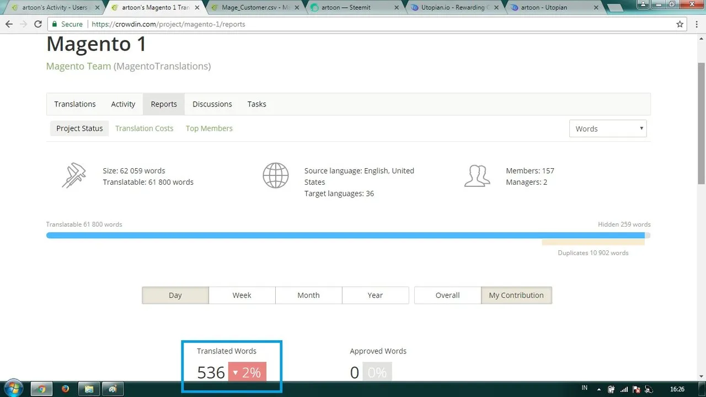Switch to My Contribution view
This screenshot has width=706, height=397.
pyautogui.click(x=516, y=295)
